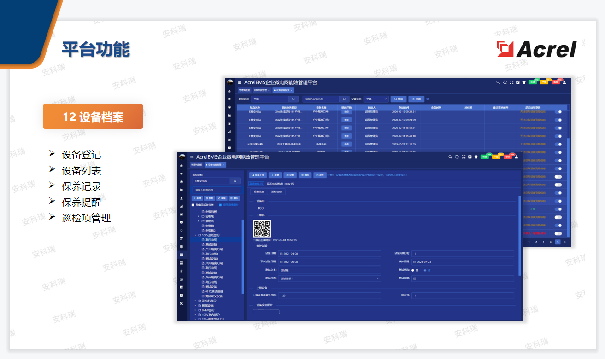The image size is (605, 359).
Task: Click the light bulb icon in the front window sidebar
Action: pos(182,230)
